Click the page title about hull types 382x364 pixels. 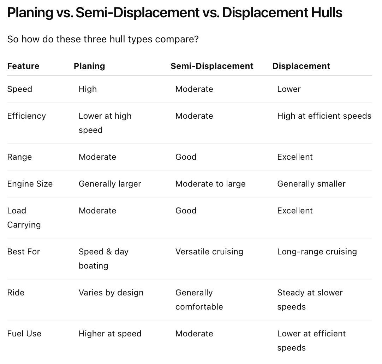tap(175, 13)
